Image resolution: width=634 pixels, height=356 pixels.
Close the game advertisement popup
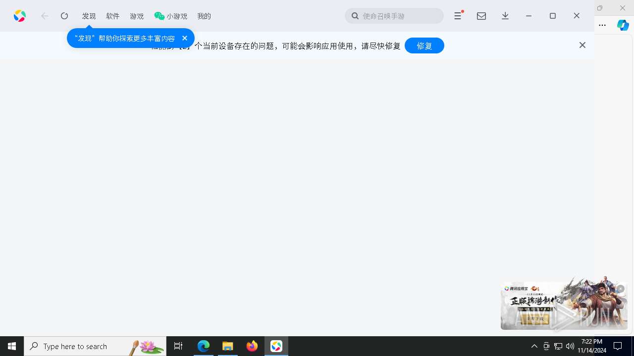(620, 289)
